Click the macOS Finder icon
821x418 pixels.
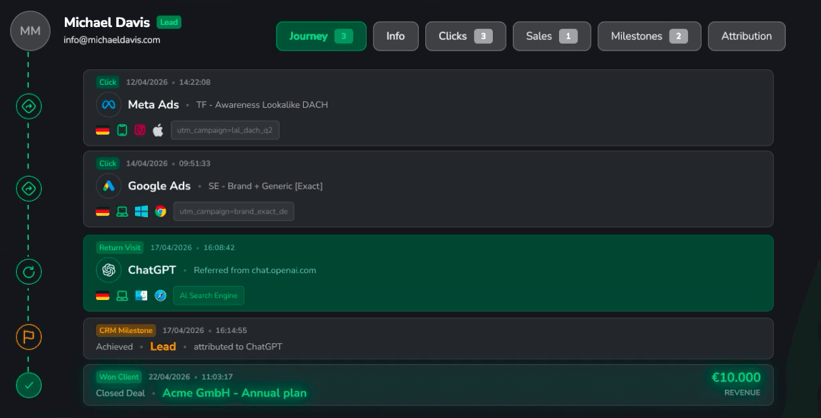point(141,295)
